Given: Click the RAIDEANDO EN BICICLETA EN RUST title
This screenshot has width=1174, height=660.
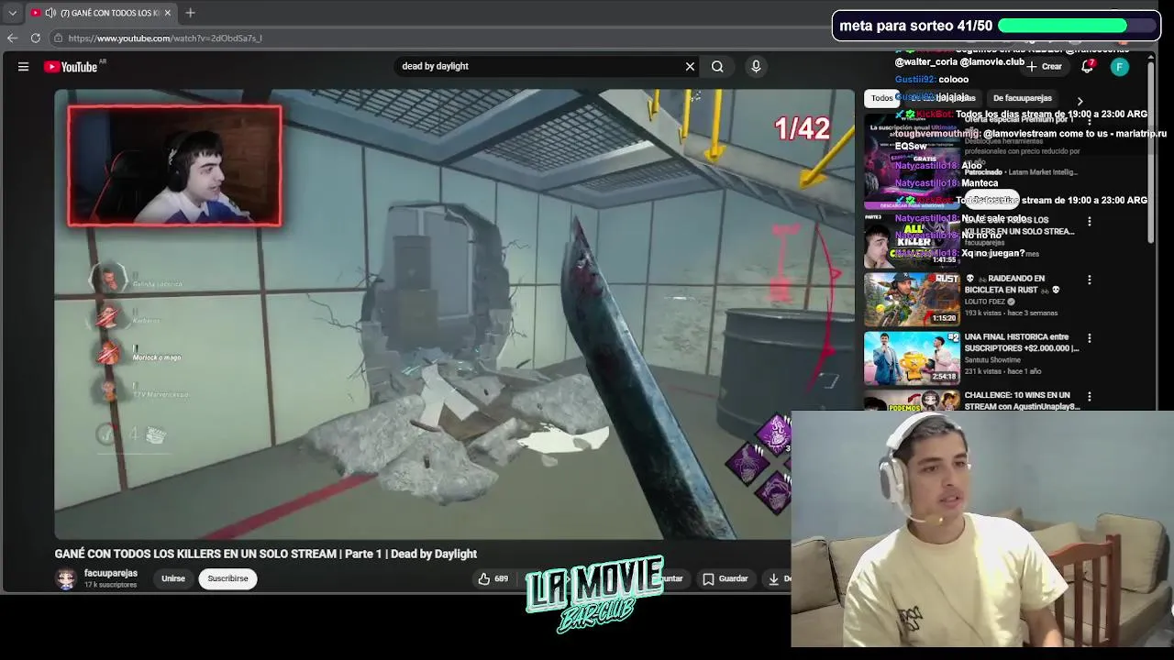Looking at the screenshot, I should [x=1012, y=284].
